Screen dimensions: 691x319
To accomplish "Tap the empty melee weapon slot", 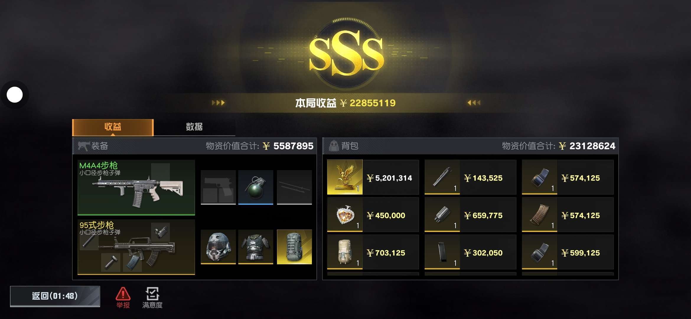I will (294, 187).
